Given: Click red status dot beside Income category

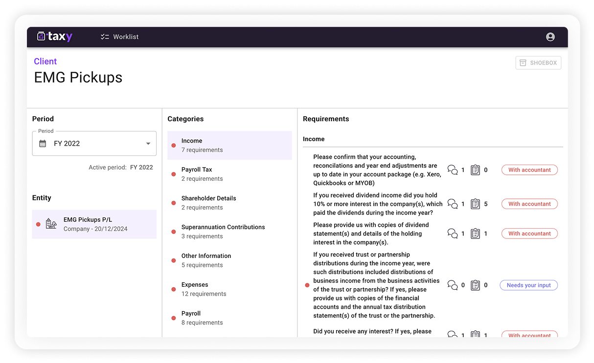Looking at the screenshot, I should point(173,146).
